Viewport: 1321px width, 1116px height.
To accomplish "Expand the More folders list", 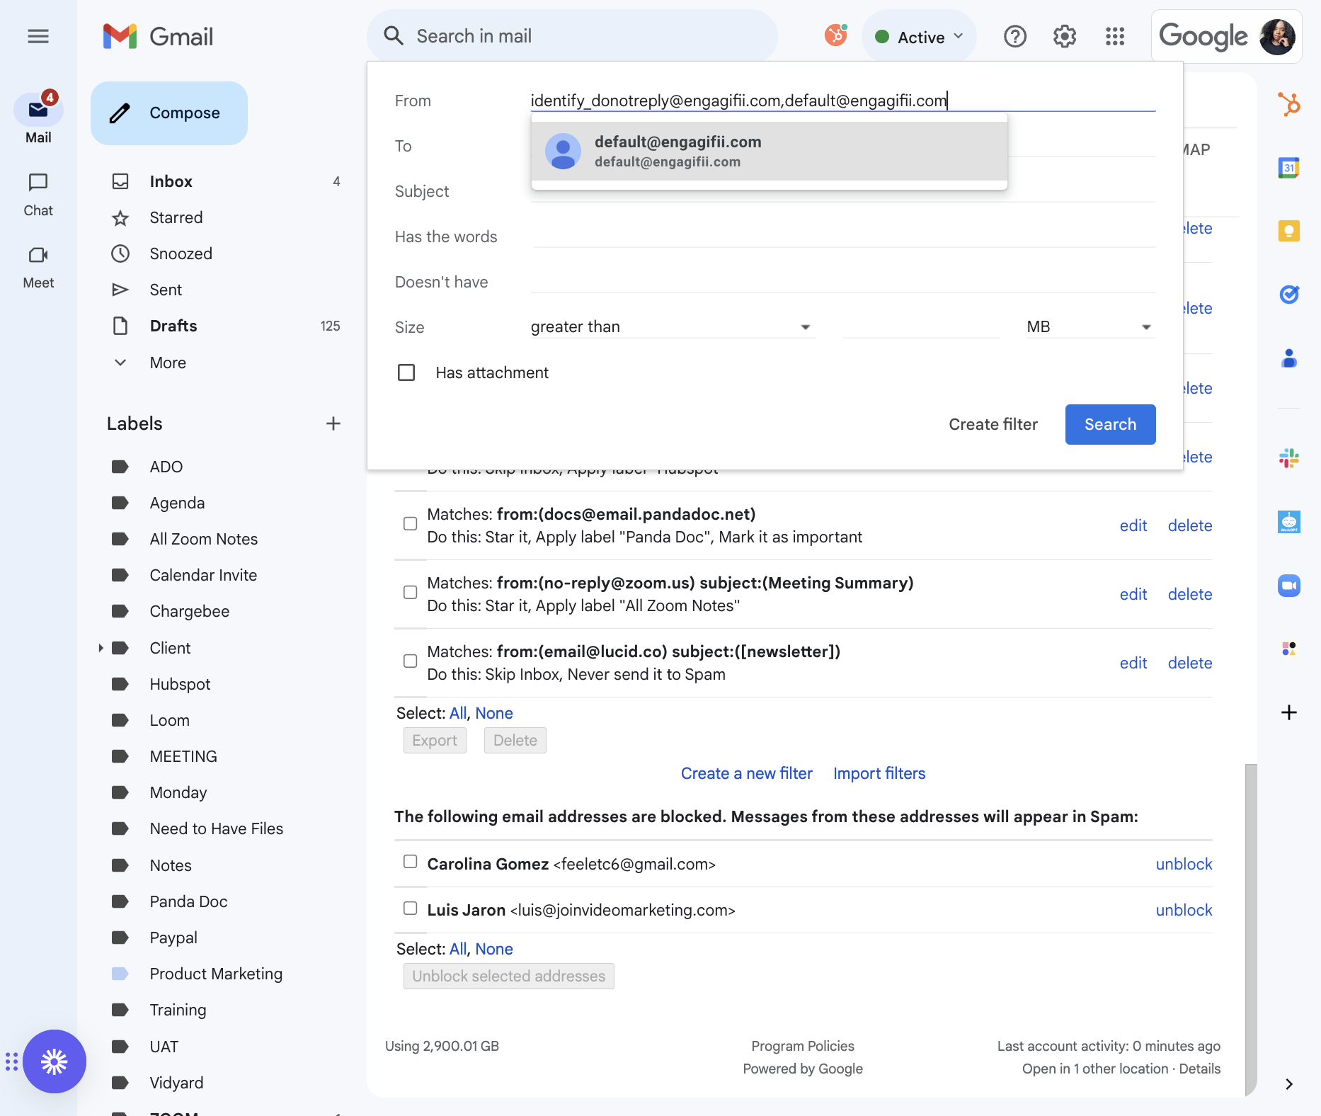I will coord(168,363).
